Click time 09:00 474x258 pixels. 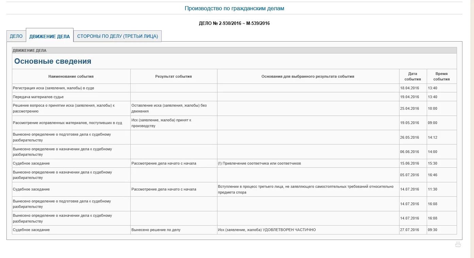(432, 123)
